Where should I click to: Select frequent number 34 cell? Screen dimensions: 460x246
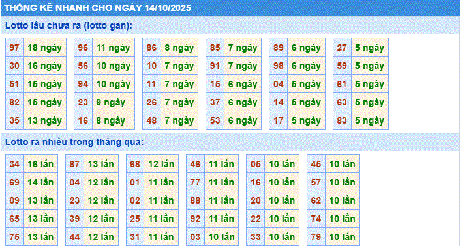point(14,164)
